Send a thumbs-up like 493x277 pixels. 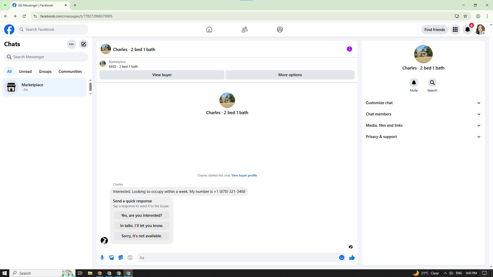352,258
